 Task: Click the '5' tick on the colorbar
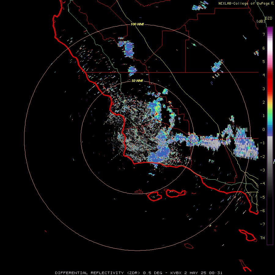264,61
